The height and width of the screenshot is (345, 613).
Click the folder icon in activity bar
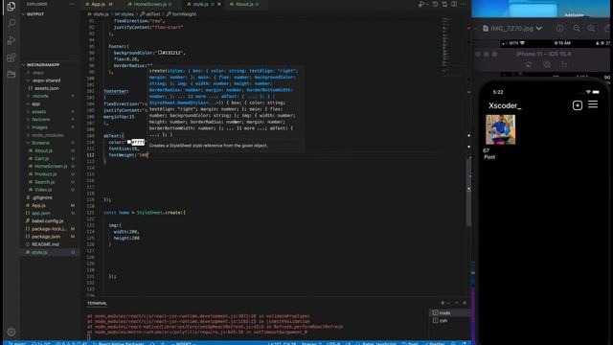pyautogui.click(x=11, y=75)
